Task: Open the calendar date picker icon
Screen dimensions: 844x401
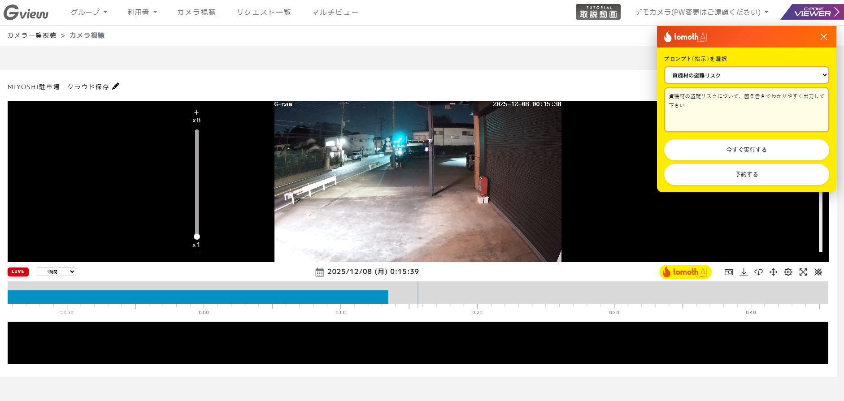Action: click(319, 272)
